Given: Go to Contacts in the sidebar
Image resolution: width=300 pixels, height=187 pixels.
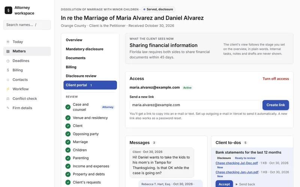Looking at the screenshot, I should point(27,80).
